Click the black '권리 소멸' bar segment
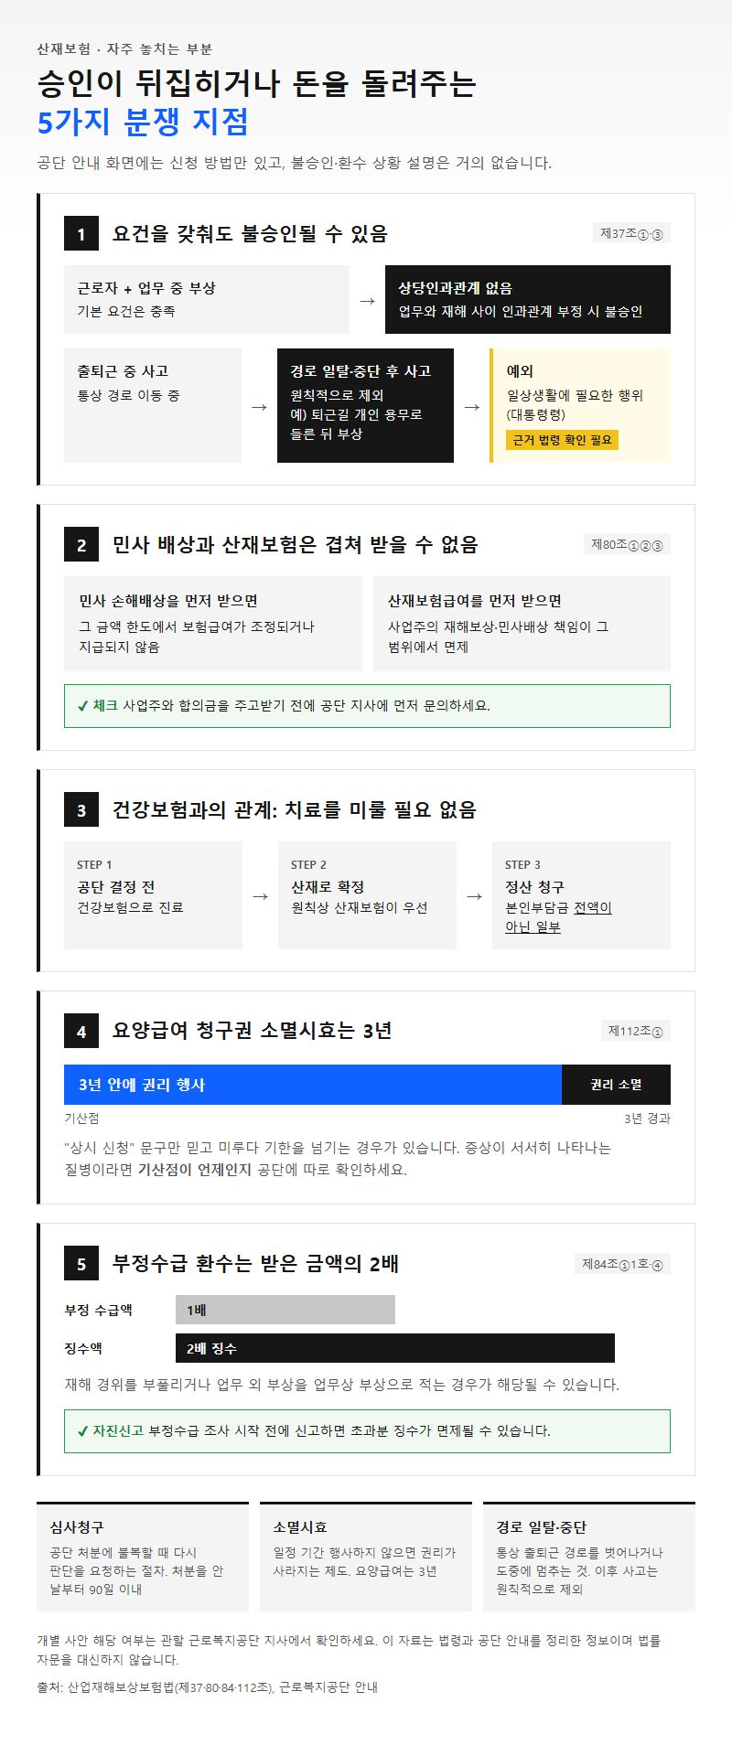 (x=616, y=1085)
